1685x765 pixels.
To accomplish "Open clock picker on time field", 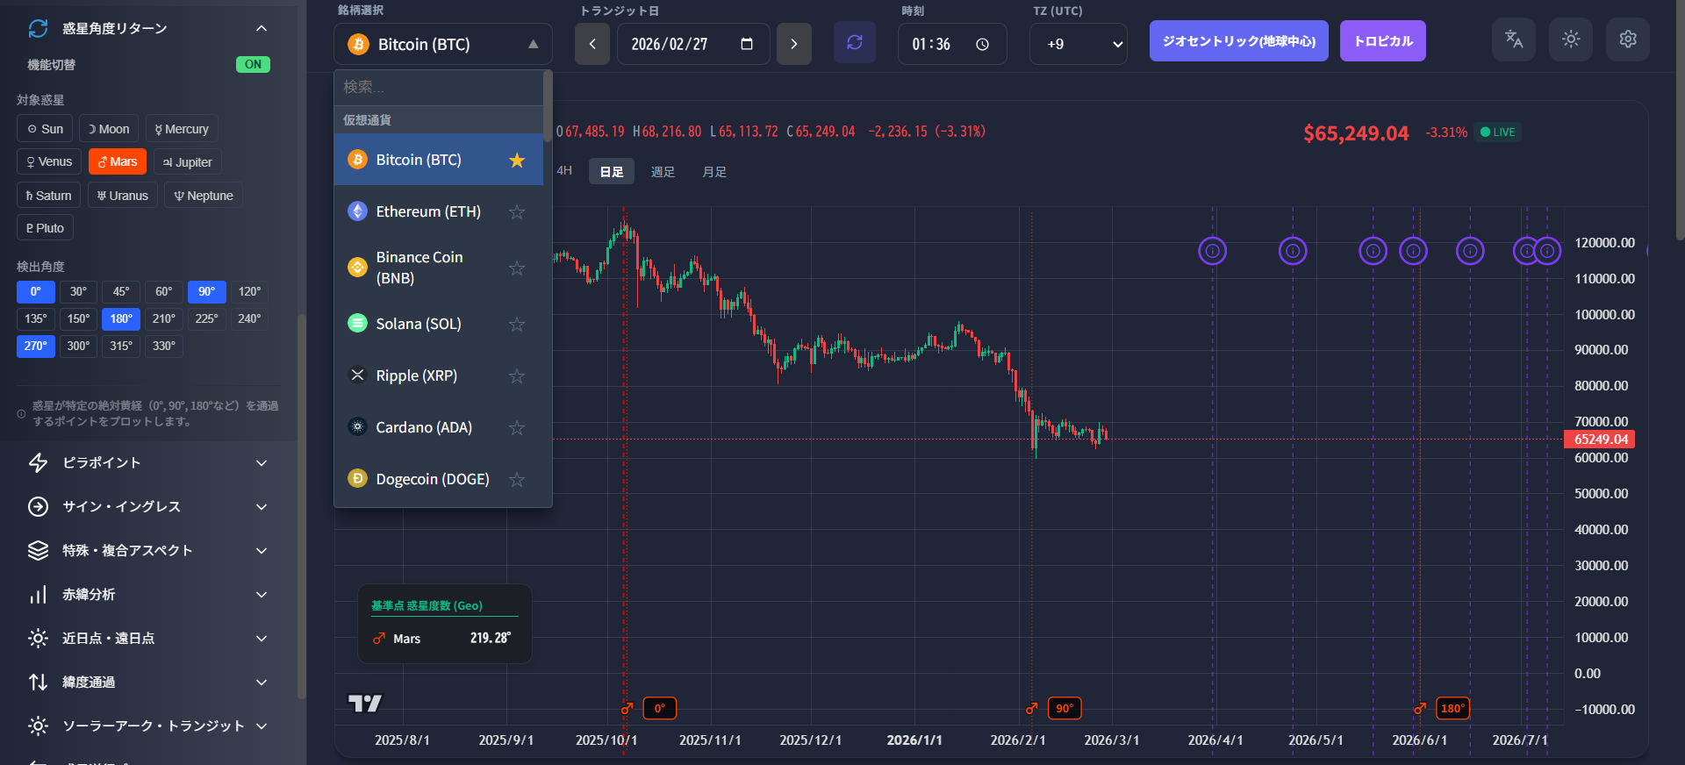I will (x=982, y=44).
